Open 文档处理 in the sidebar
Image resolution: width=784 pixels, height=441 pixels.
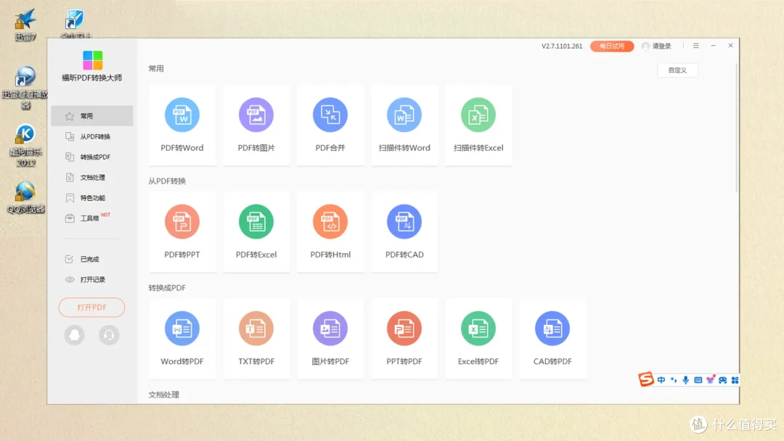click(92, 177)
